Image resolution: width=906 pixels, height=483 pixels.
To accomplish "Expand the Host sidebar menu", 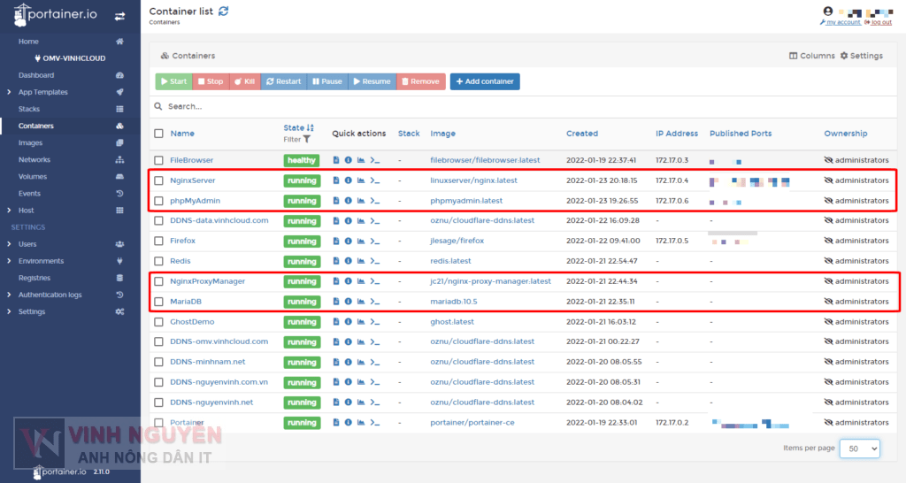I will pos(9,211).
